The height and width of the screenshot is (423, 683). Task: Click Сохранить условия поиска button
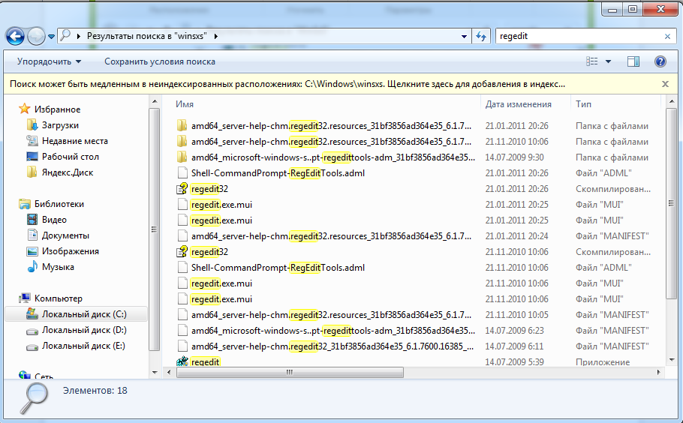click(x=160, y=61)
